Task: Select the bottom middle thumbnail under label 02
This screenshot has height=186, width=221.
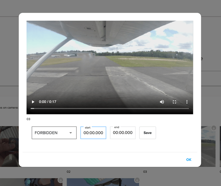Action: pos(102,182)
